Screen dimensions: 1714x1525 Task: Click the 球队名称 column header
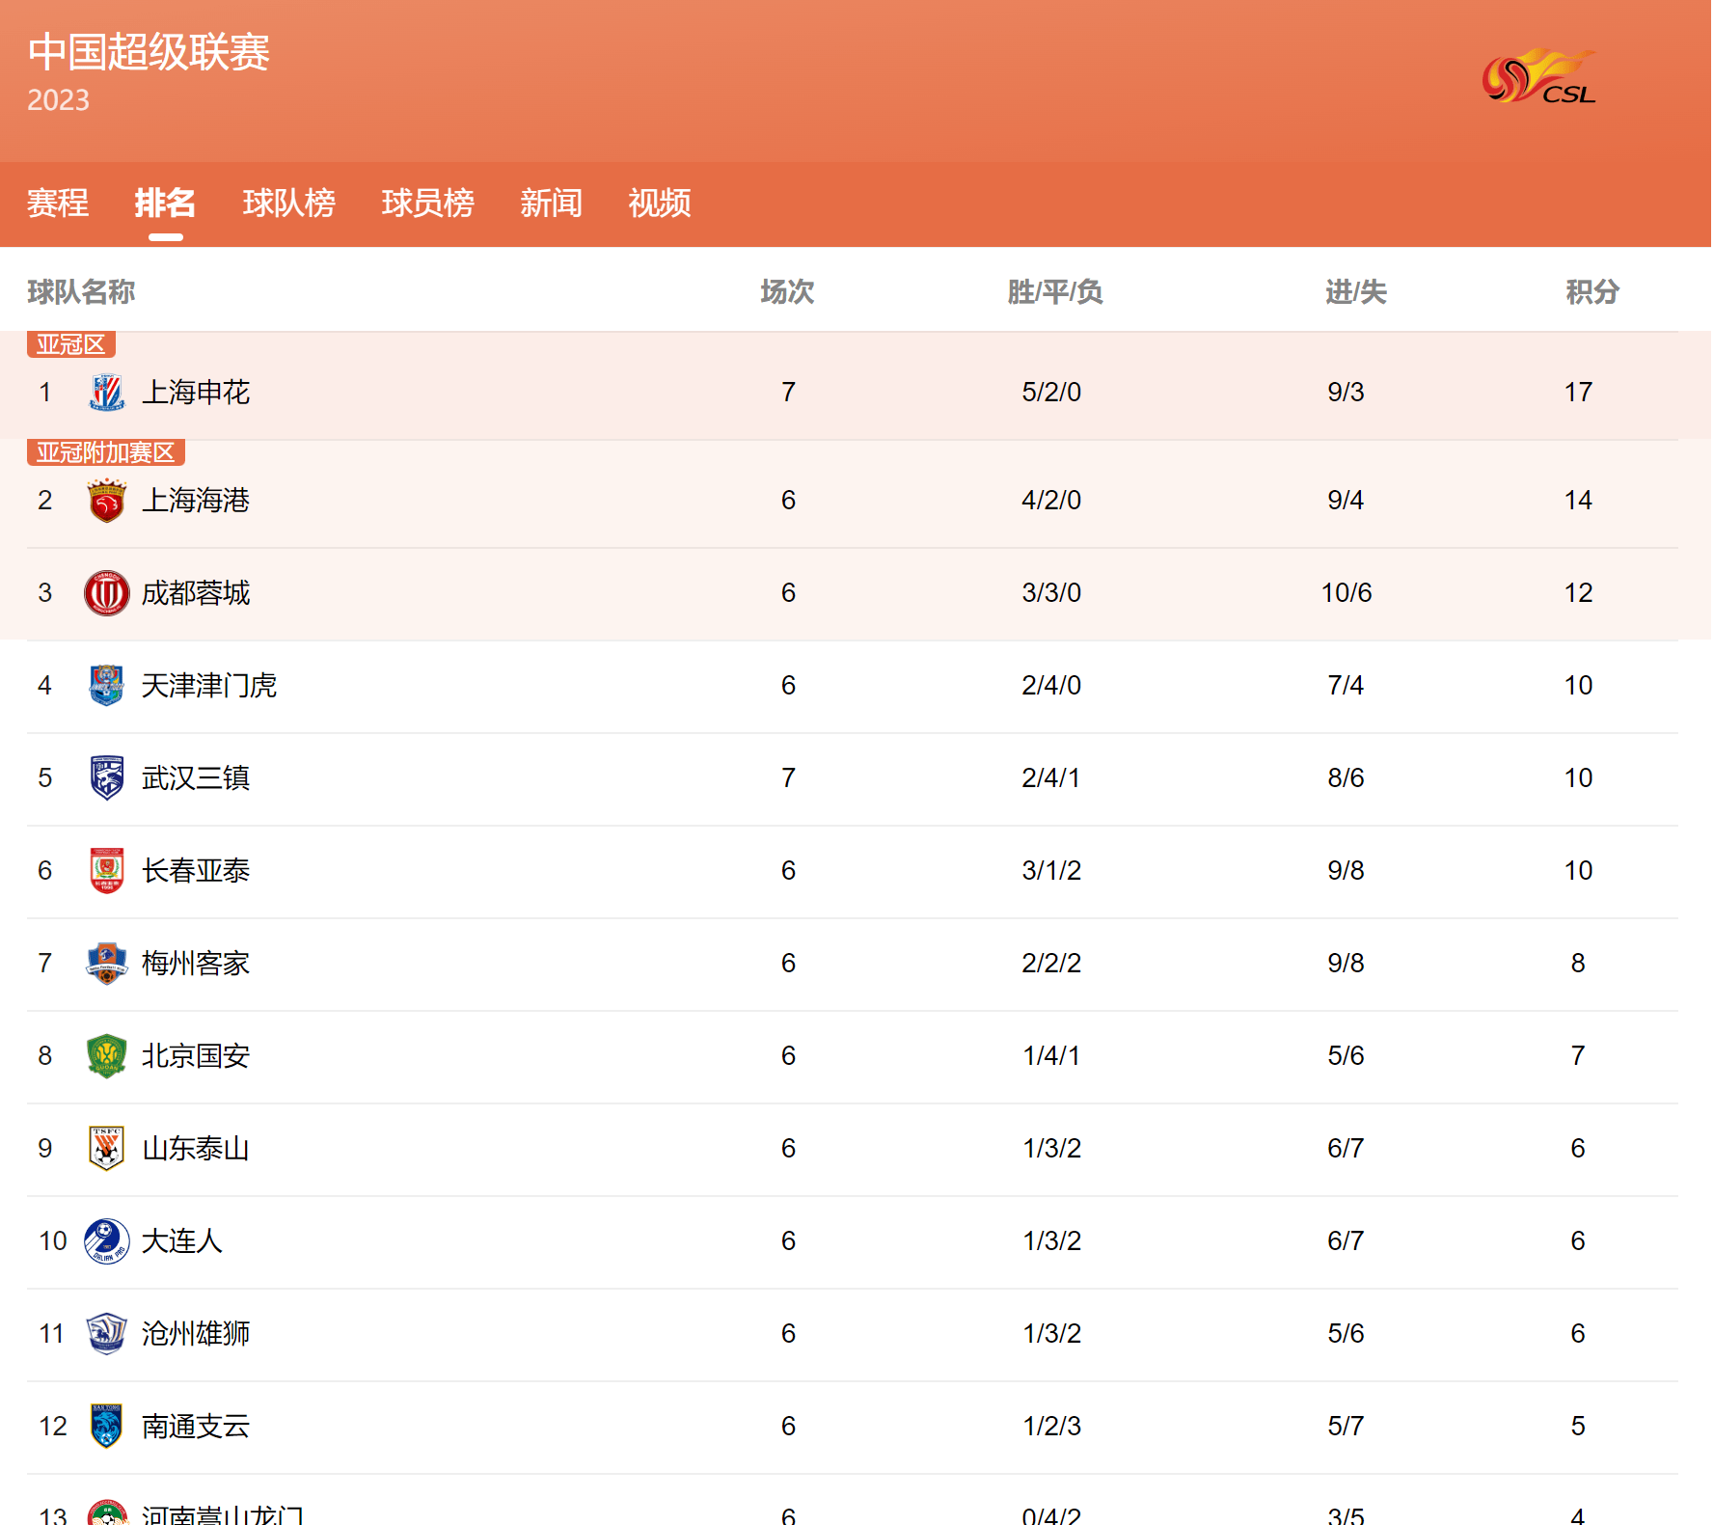pyautogui.click(x=81, y=292)
